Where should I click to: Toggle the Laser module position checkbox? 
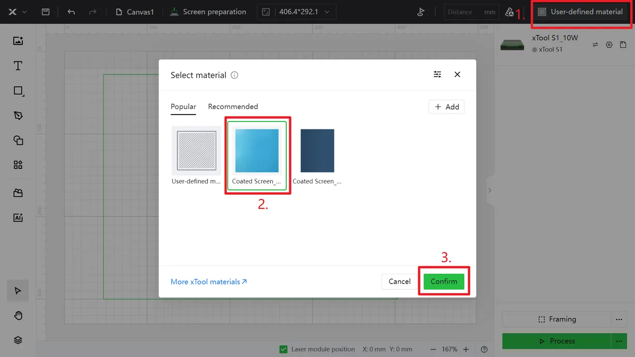pyautogui.click(x=283, y=349)
